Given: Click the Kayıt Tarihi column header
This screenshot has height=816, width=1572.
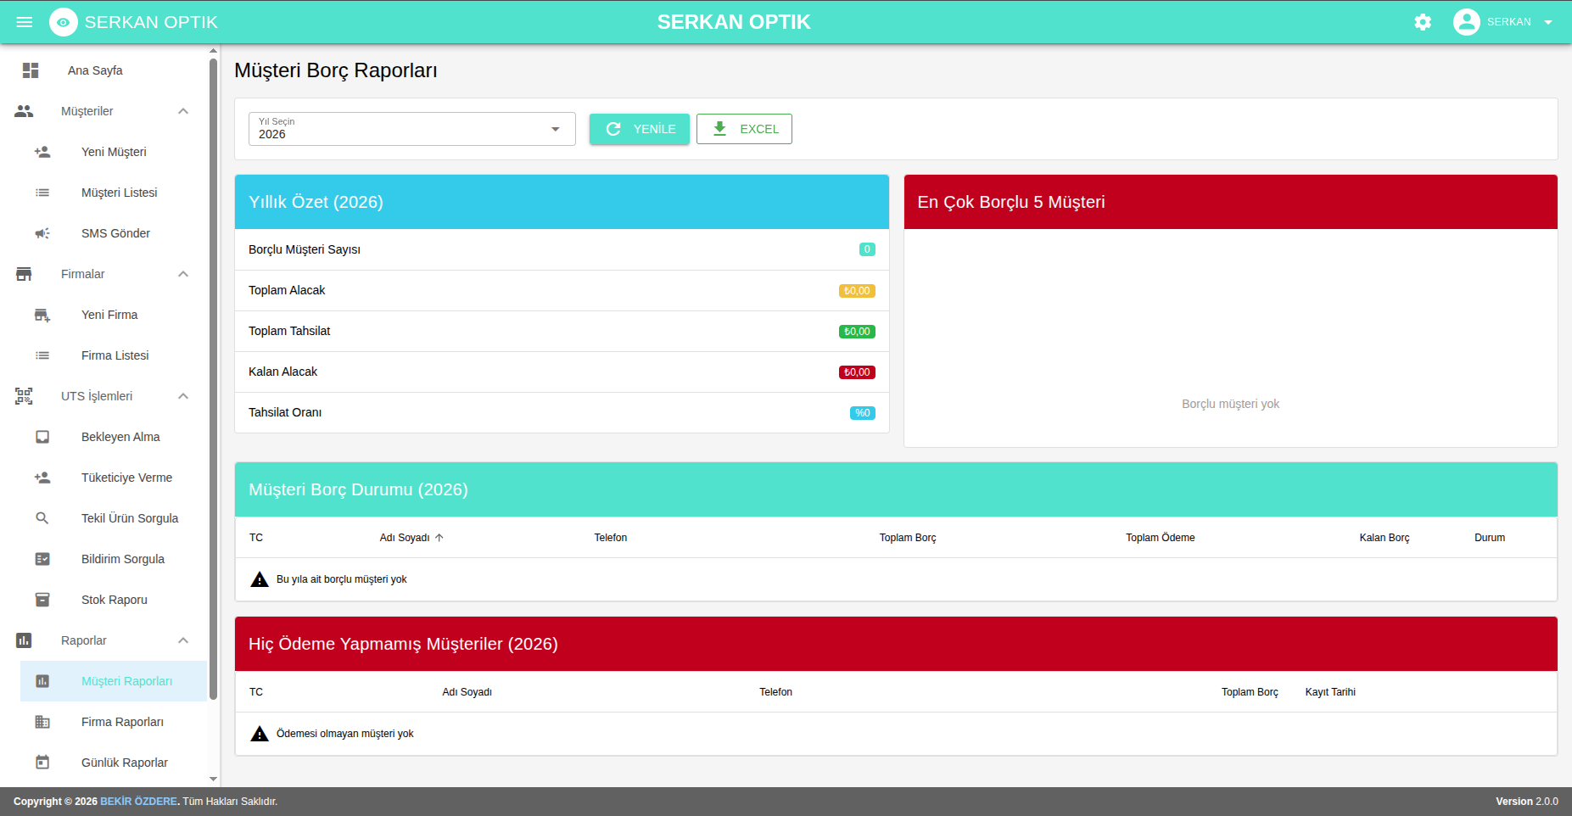Looking at the screenshot, I should click(x=1330, y=692).
